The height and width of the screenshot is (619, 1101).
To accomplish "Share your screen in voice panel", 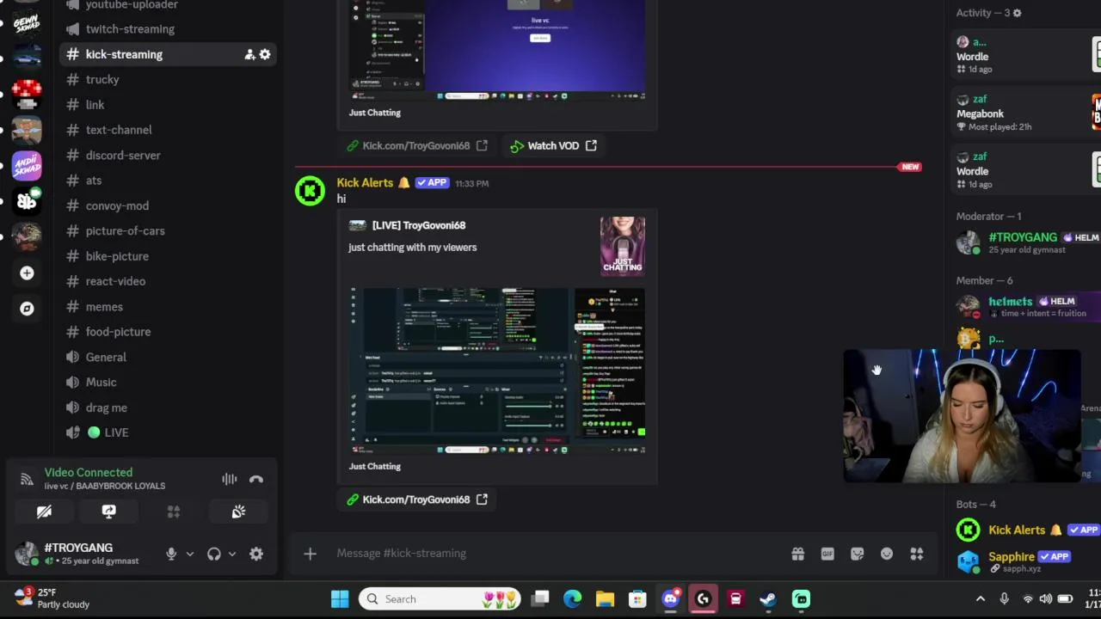I will (x=108, y=512).
